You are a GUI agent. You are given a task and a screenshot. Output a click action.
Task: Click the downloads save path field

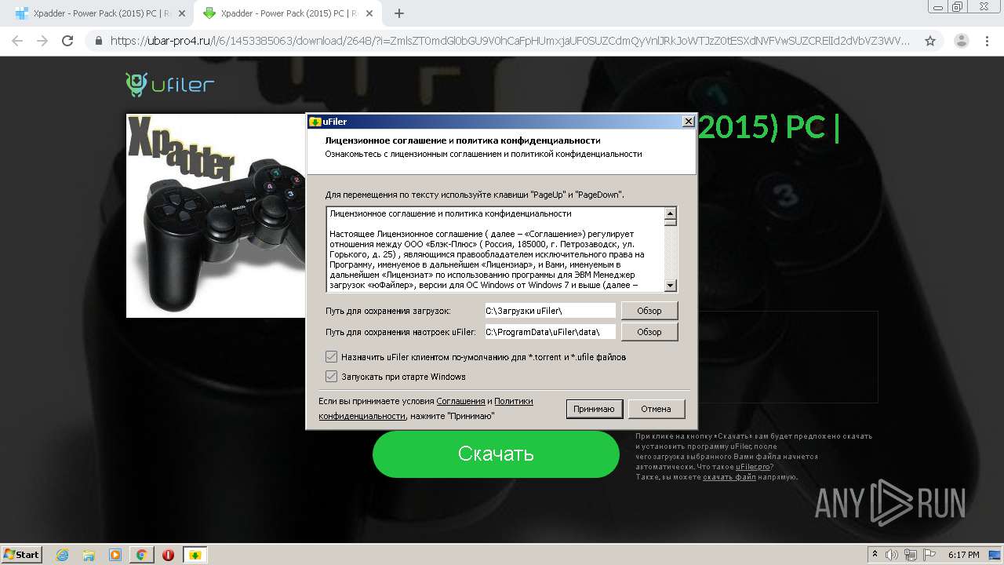click(x=550, y=311)
